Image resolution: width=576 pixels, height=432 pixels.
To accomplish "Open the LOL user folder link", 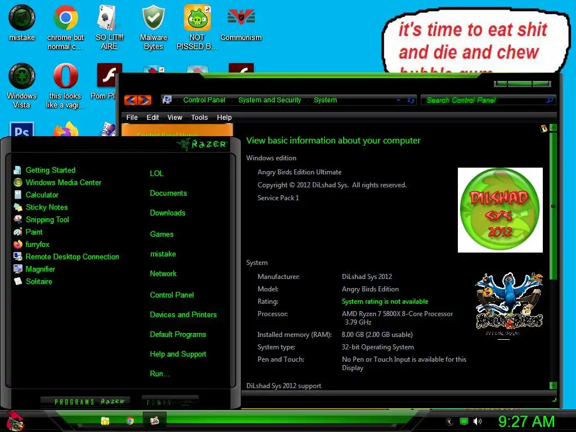I will click(156, 173).
